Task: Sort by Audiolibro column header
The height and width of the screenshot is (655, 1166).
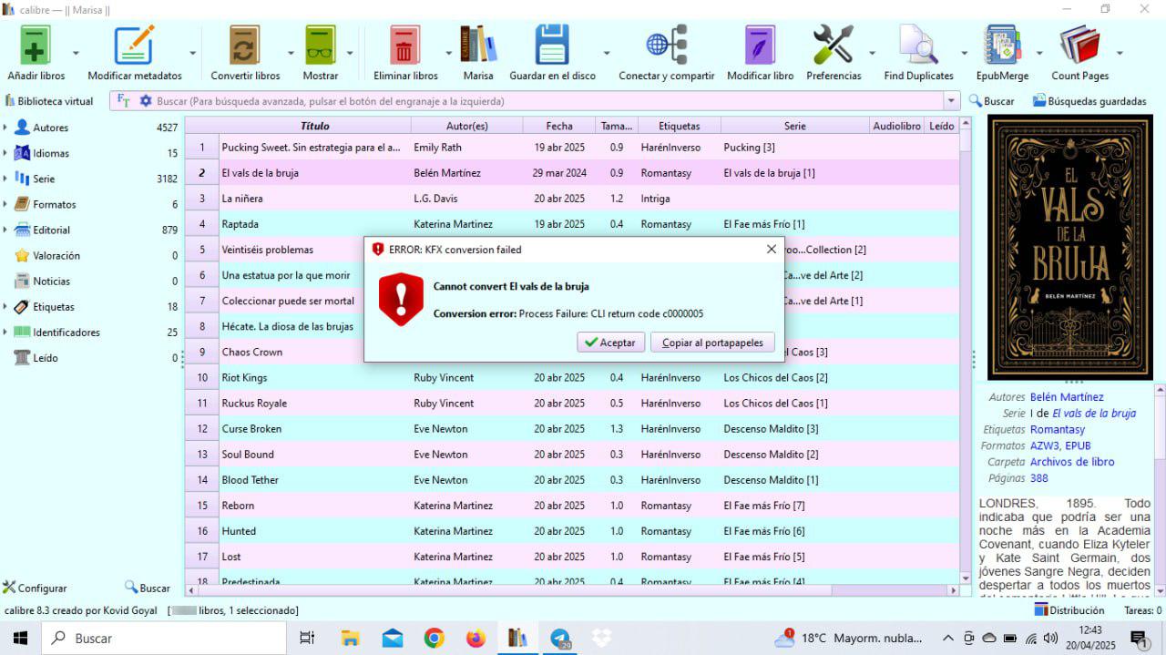Action: [896, 126]
